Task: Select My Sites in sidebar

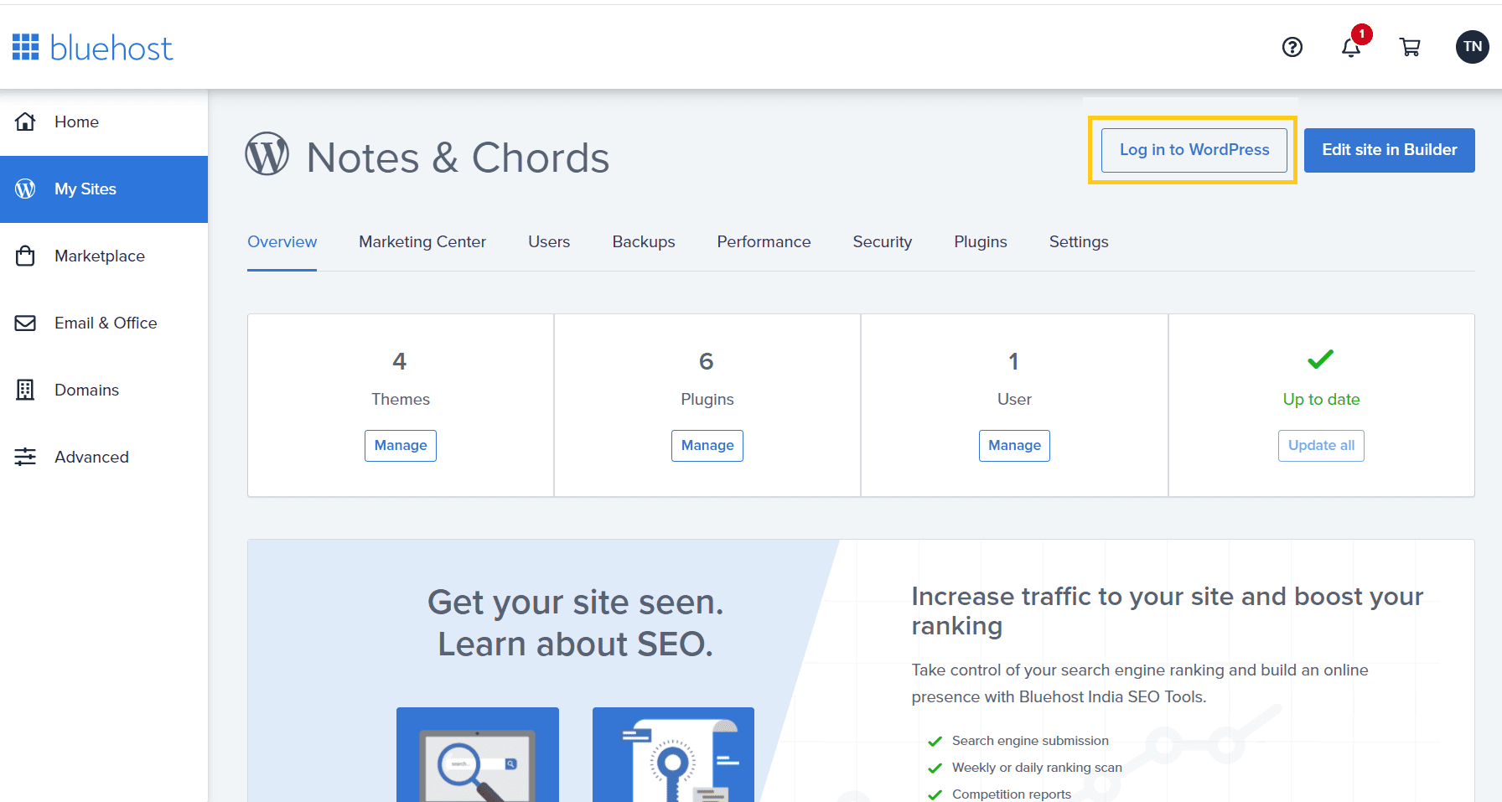Action: pyautogui.click(x=104, y=189)
